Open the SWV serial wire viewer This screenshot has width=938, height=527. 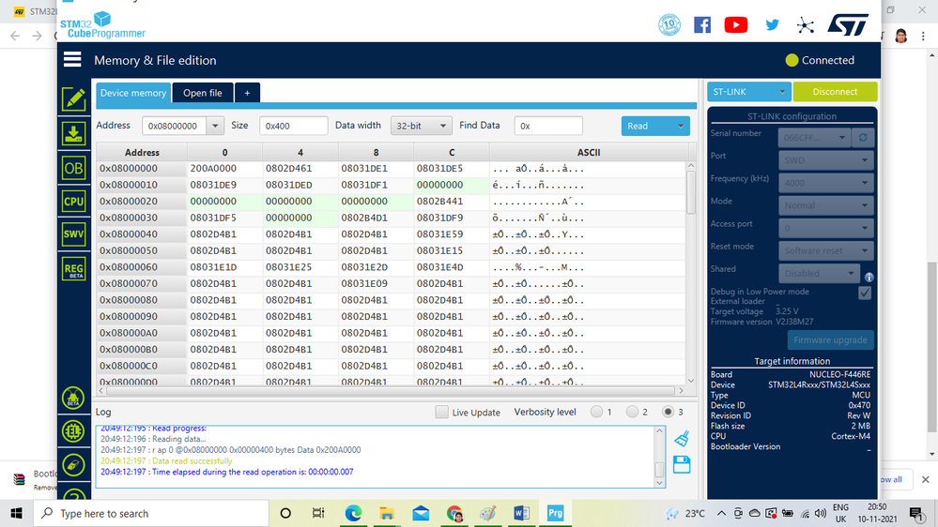coord(73,234)
